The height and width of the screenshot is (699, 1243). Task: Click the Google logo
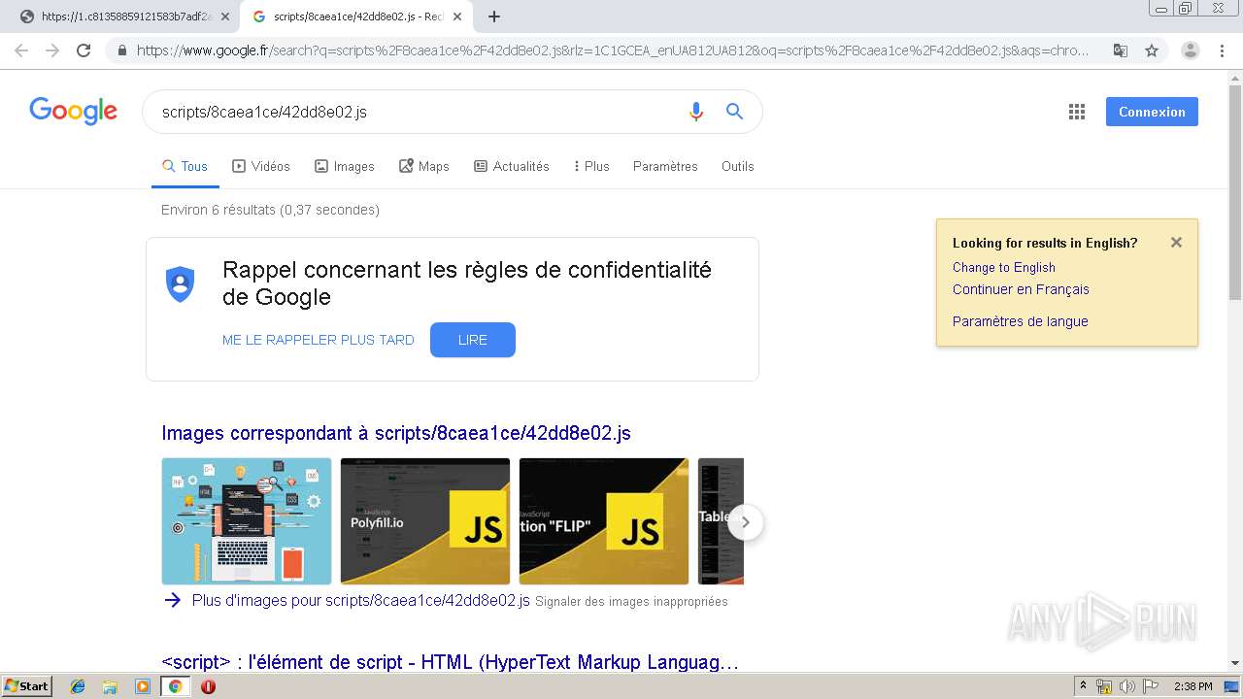coord(74,111)
